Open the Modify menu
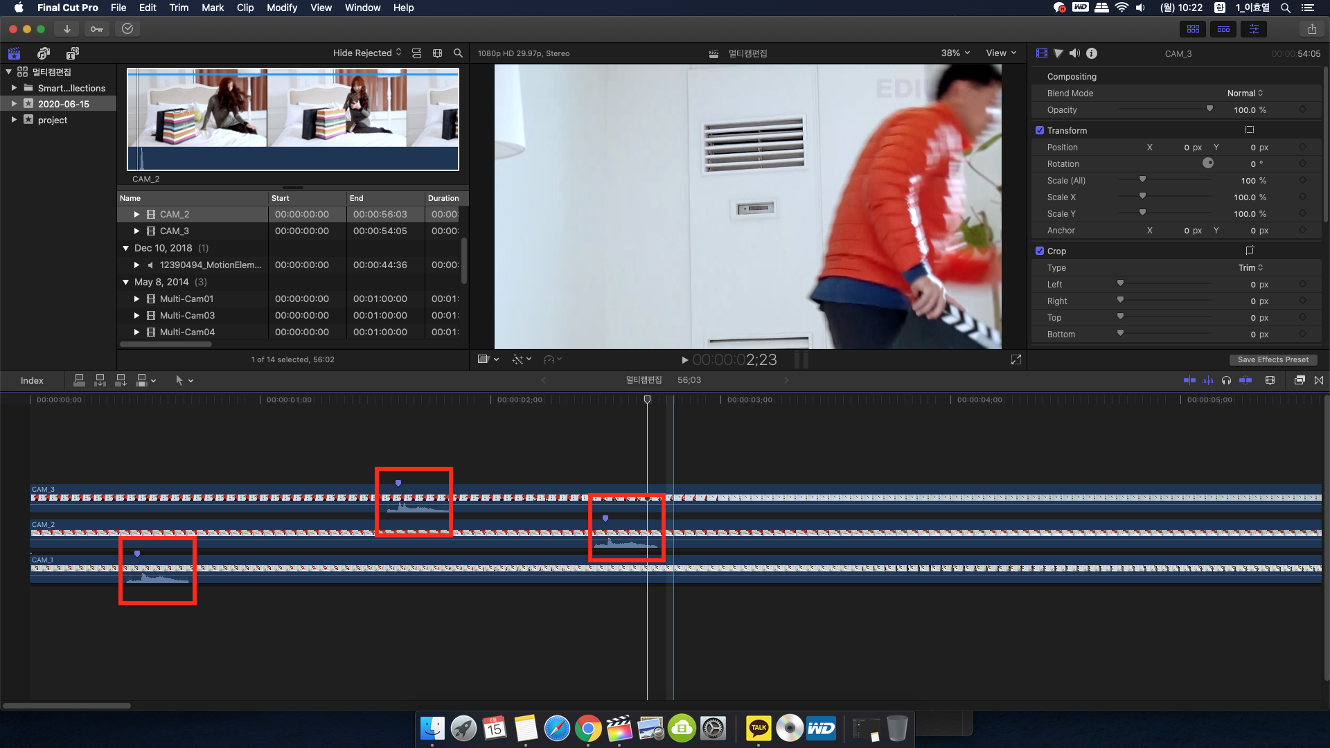1330x748 pixels. coord(281,8)
